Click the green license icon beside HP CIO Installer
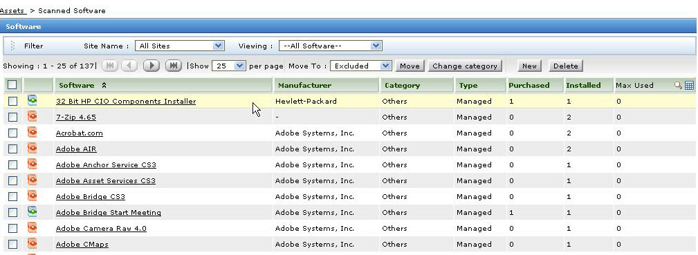 tap(32, 101)
